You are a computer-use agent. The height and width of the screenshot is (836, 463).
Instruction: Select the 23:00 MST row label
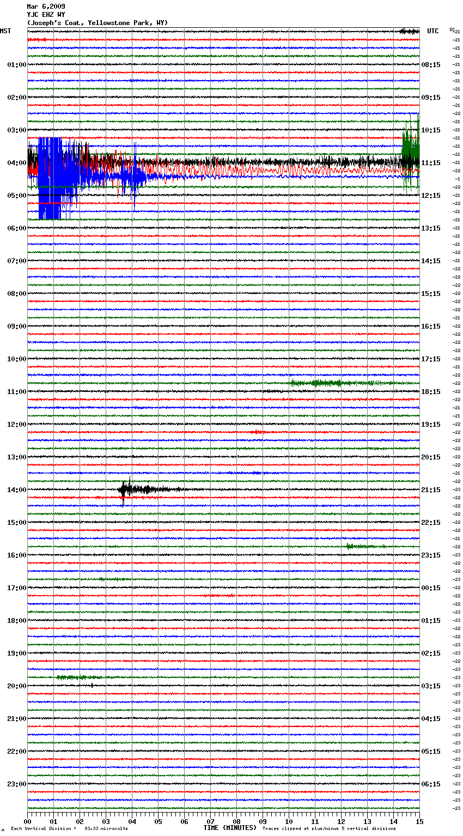pyautogui.click(x=17, y=784)
